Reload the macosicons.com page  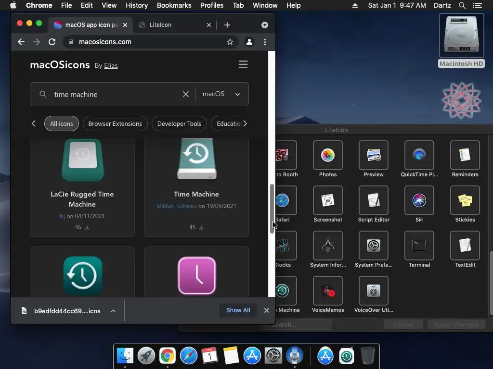click(x=52, y=42)
